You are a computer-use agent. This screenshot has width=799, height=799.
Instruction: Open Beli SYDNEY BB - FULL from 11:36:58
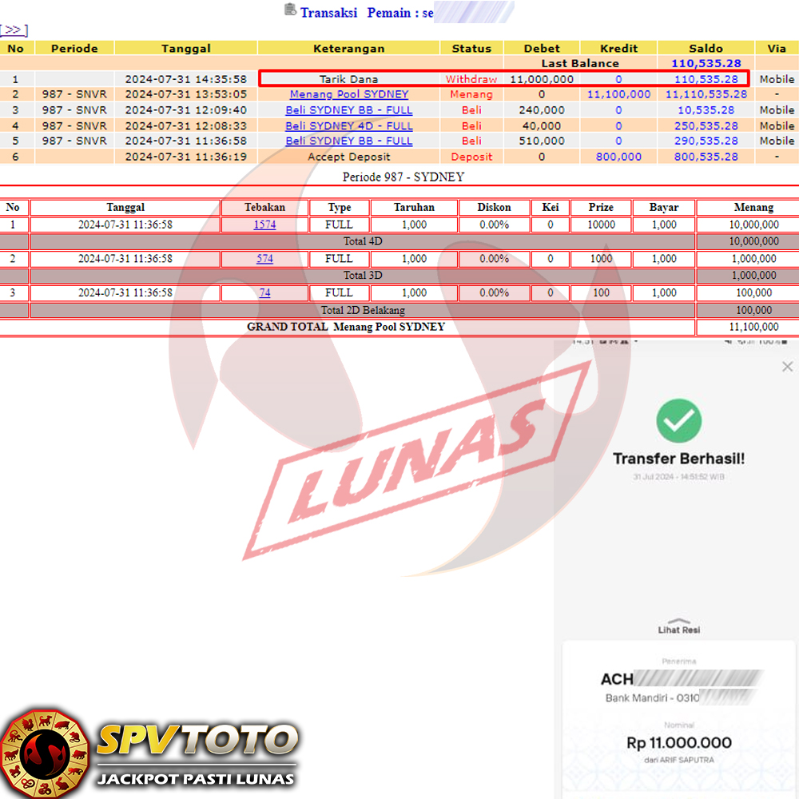point(348,141)
